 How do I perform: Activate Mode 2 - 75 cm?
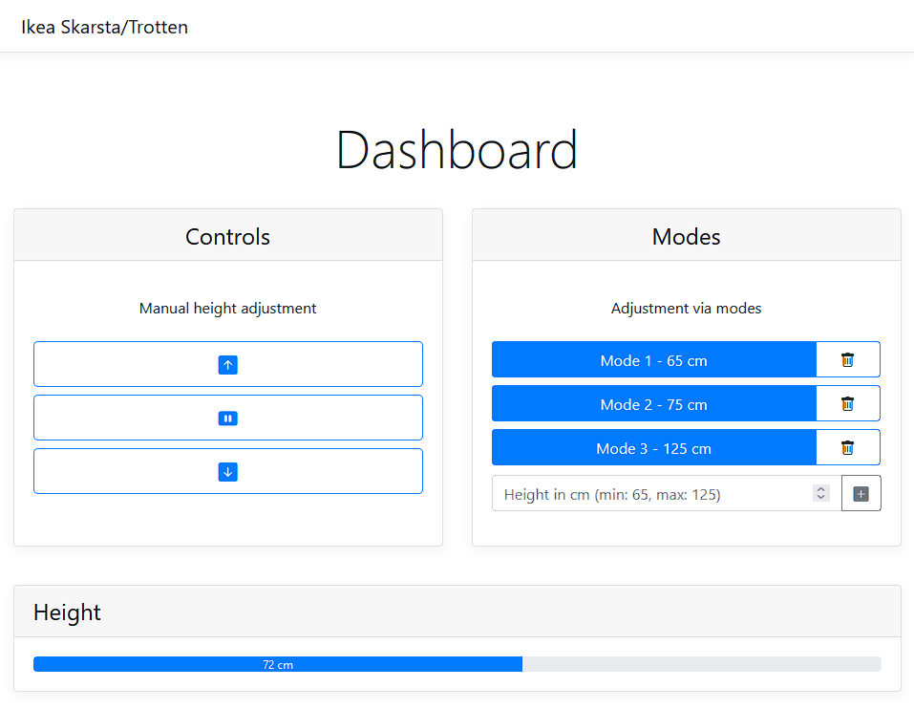pos(654,403)
